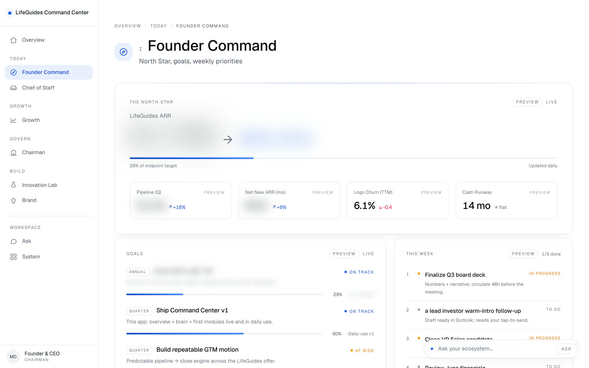
Task: Open the Innovation Lab page
Action: click(x=49, y=185)
